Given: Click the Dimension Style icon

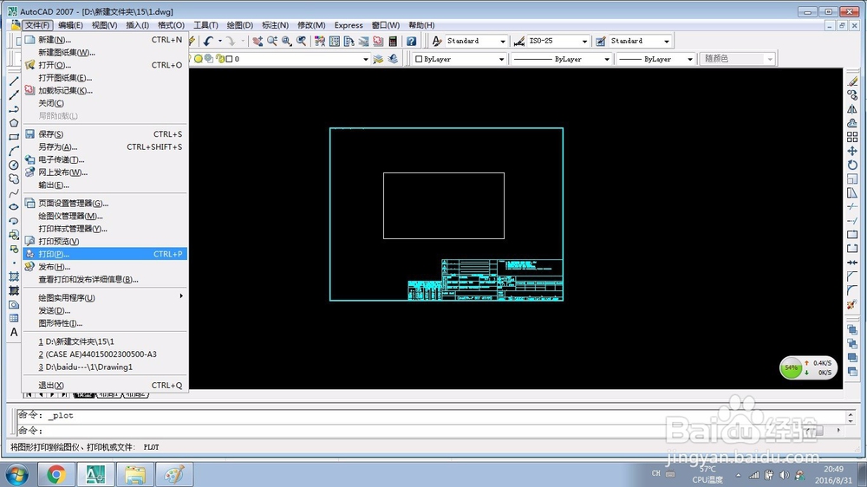Looking at the screenshot, I should 519,41.
